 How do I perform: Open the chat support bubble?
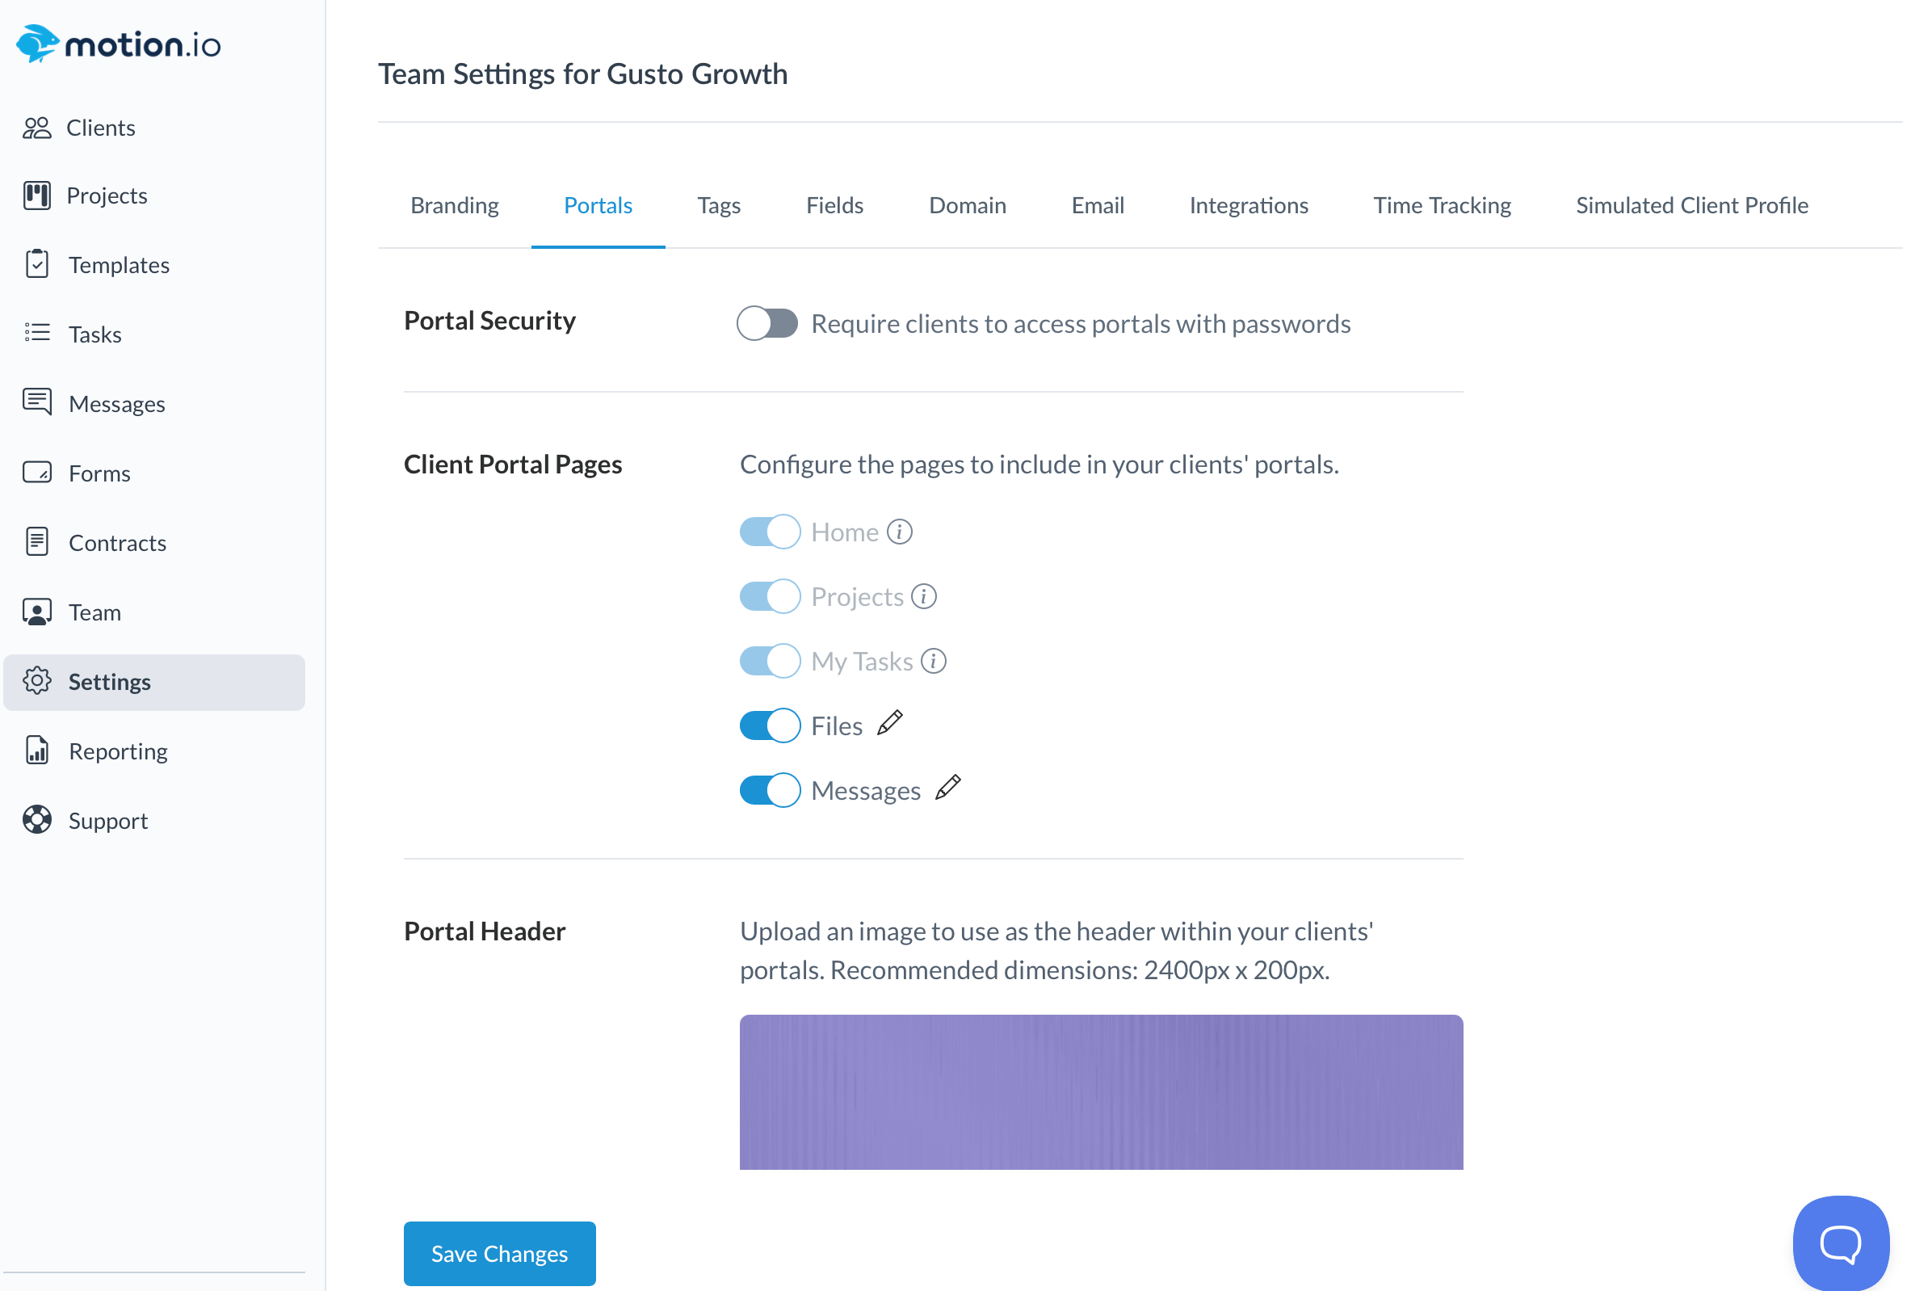(x=1839, y=1242)
